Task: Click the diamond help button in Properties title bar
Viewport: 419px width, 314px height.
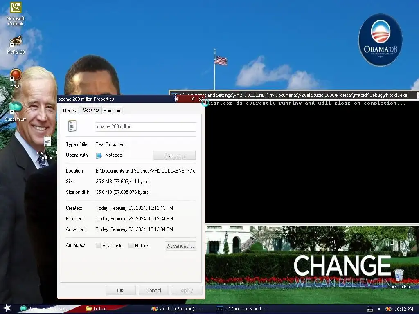Action: point(193,99)
